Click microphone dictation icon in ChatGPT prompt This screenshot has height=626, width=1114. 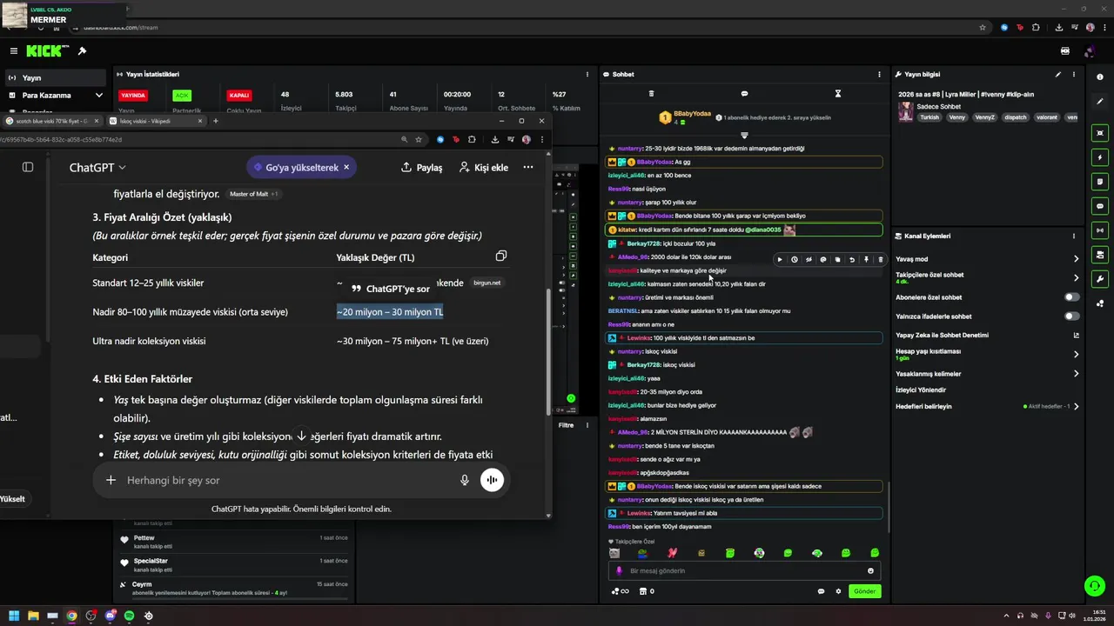point(465,480)
